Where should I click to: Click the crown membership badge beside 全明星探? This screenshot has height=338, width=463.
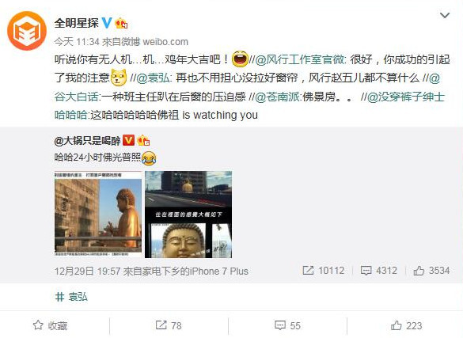tap(121, 23)
